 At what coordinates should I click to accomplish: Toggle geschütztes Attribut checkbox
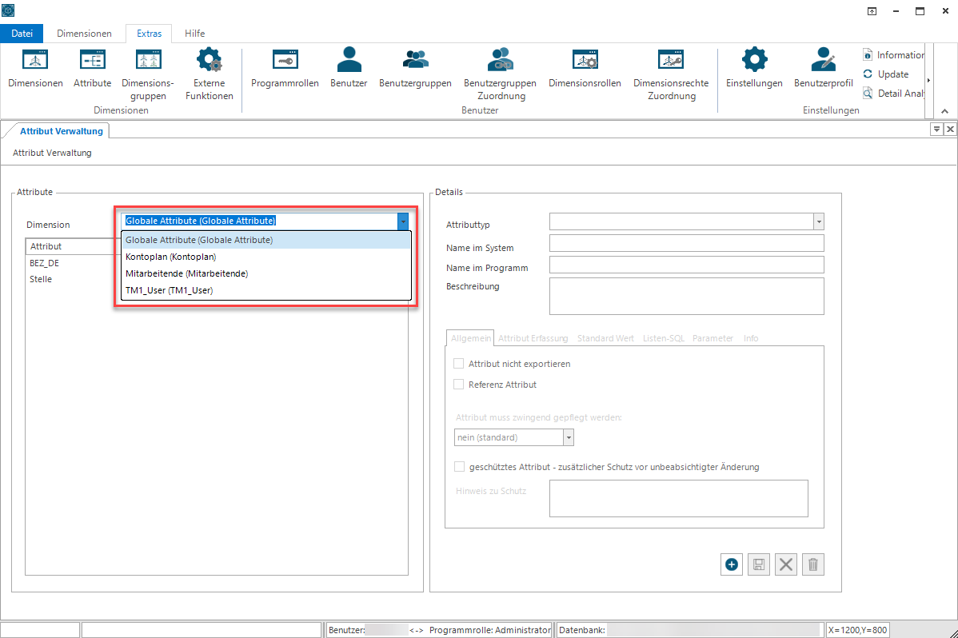pos(460,467)
